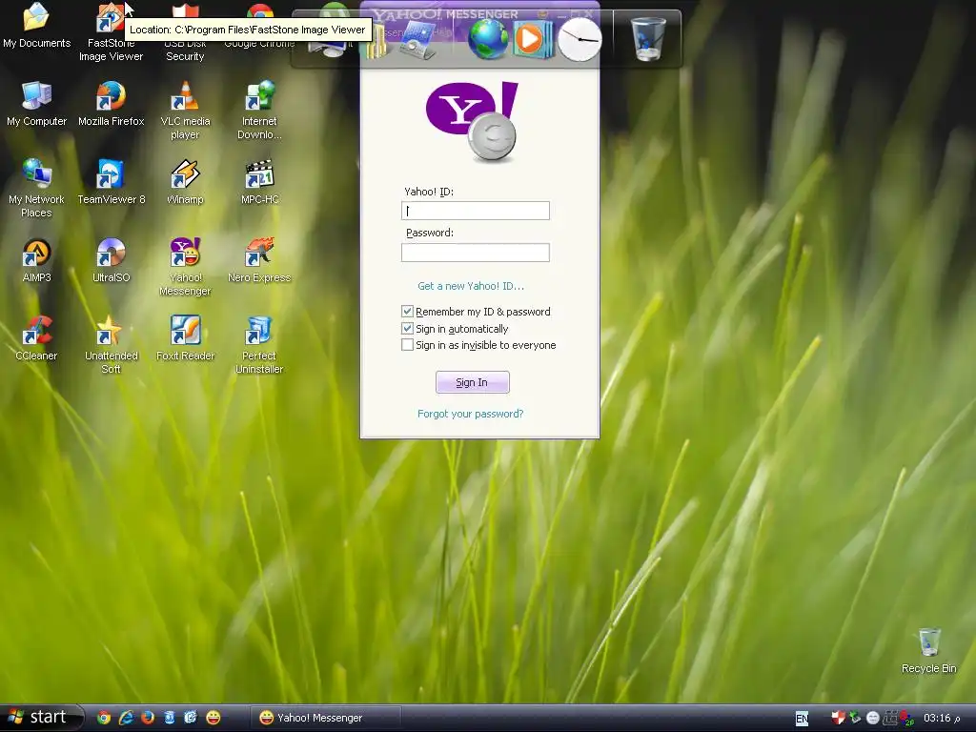976x732 pixels.
Task: Open Perfect Uninstaller desktop shortcut
Action: click(x=259, y=345)
